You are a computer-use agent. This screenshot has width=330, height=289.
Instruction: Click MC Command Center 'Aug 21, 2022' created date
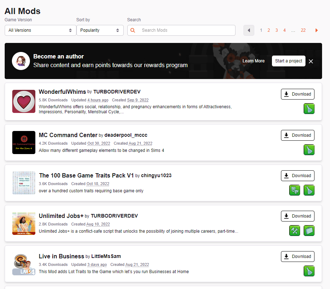click(140, 143)
